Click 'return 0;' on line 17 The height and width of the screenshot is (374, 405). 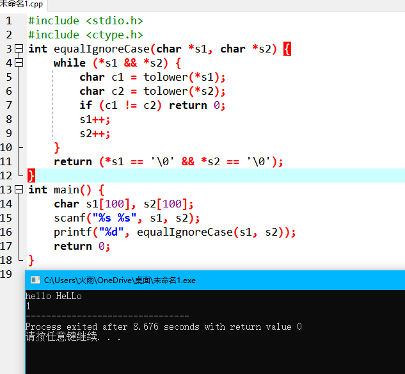(x=82, y=247)
